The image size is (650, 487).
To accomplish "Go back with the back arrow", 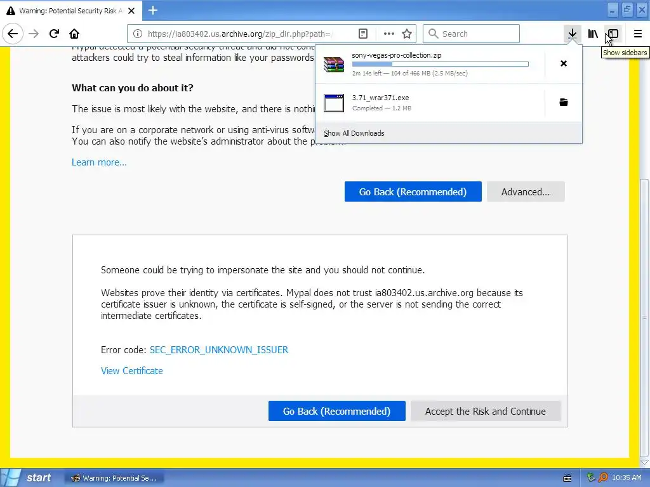I will (13, 34).
